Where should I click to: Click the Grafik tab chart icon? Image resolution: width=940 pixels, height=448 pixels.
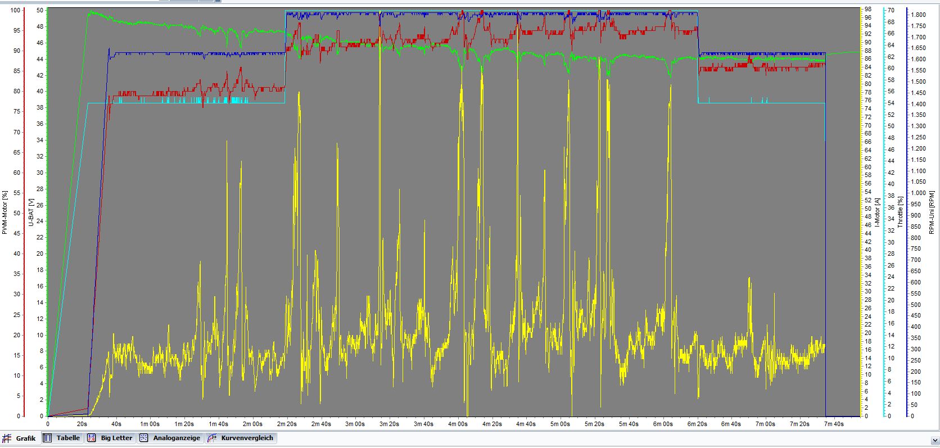coord(7,438)
